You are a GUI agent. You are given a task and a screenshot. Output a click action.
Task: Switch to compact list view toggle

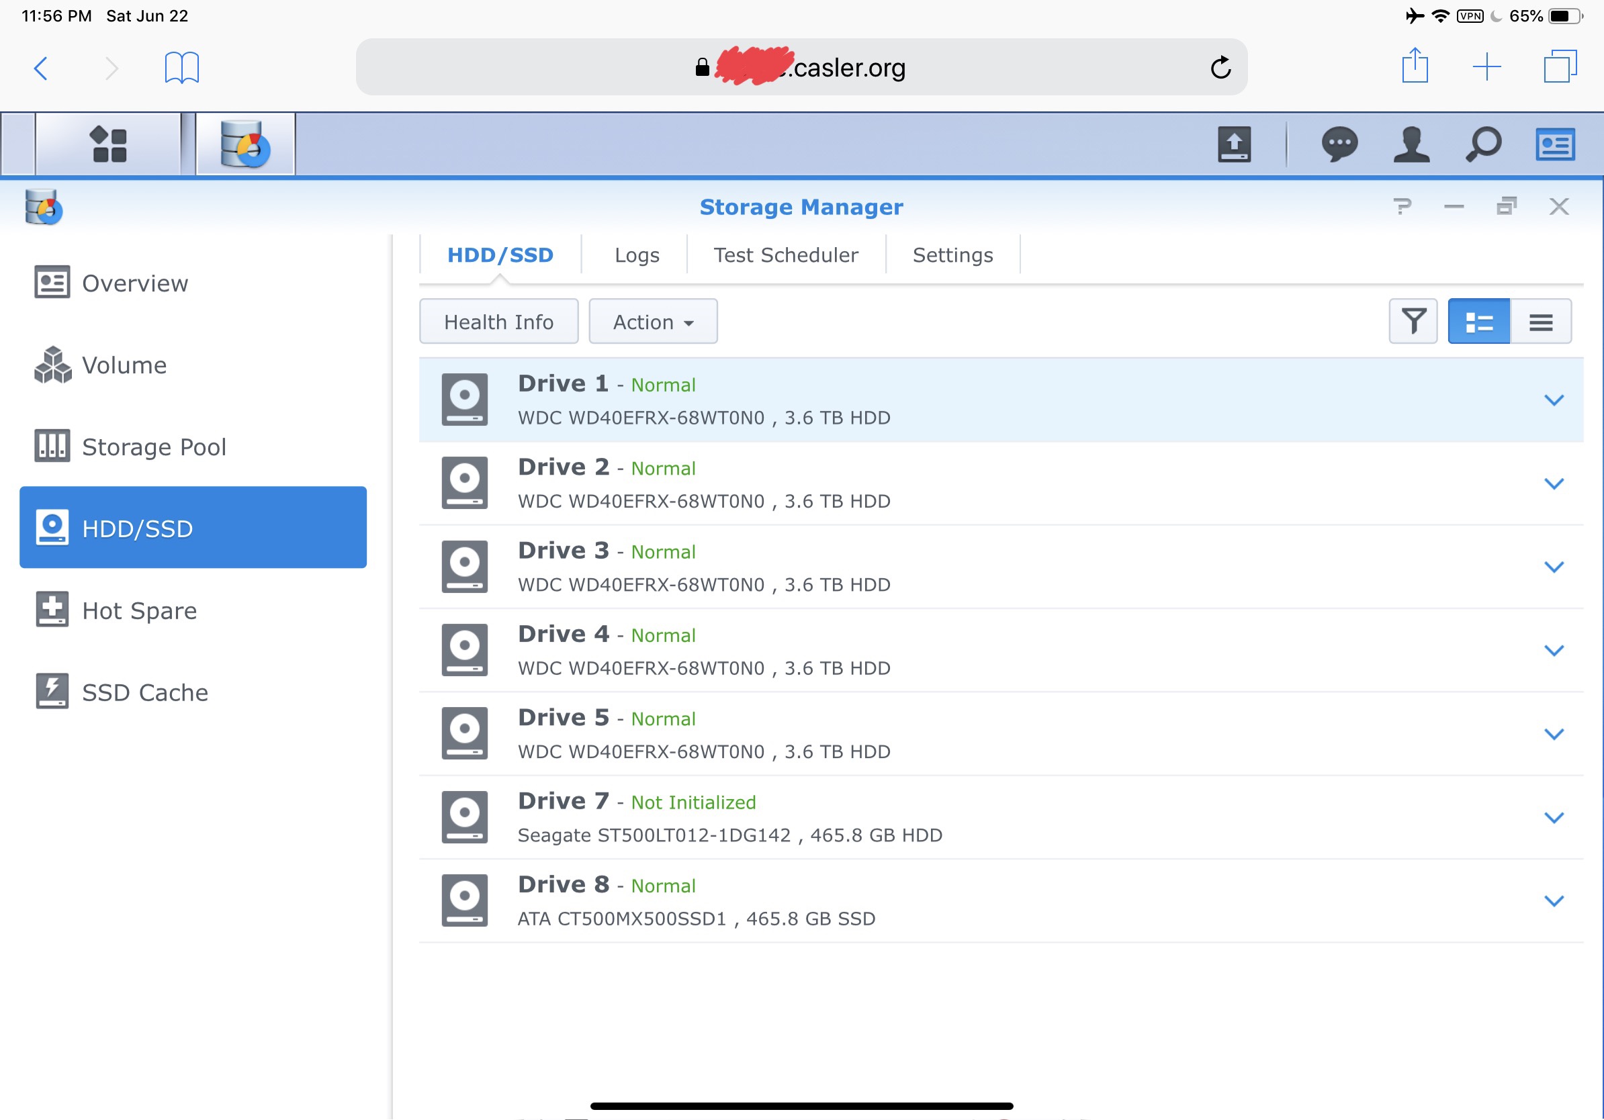(x=1540, y=321)
